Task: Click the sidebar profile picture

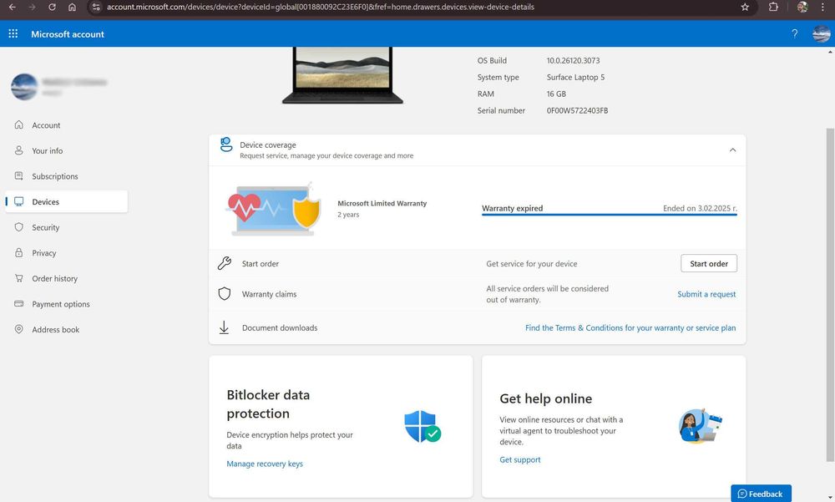Action: (x=24, y=87)
